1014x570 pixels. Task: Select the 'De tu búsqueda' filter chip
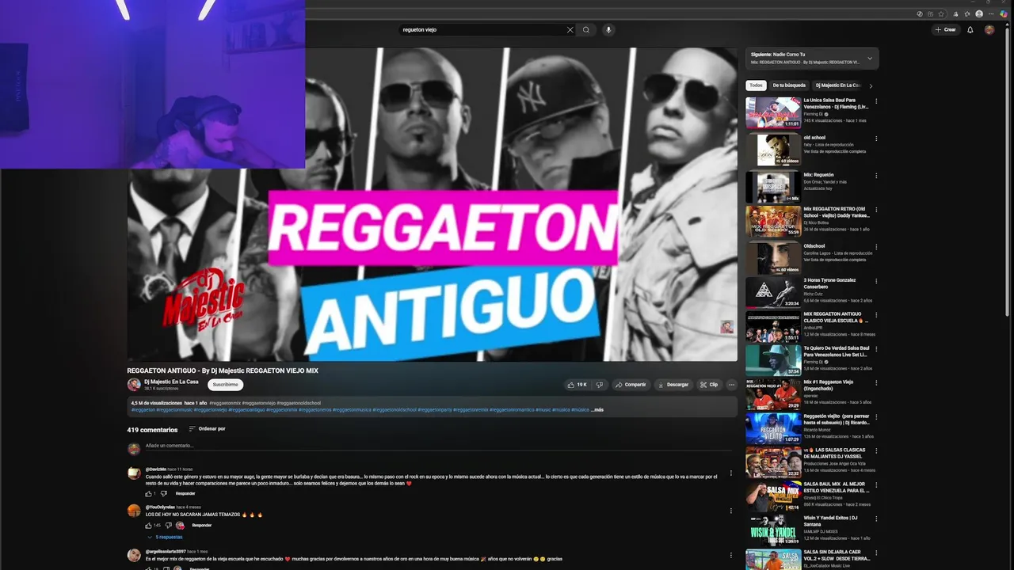click(x=789, y=85)
